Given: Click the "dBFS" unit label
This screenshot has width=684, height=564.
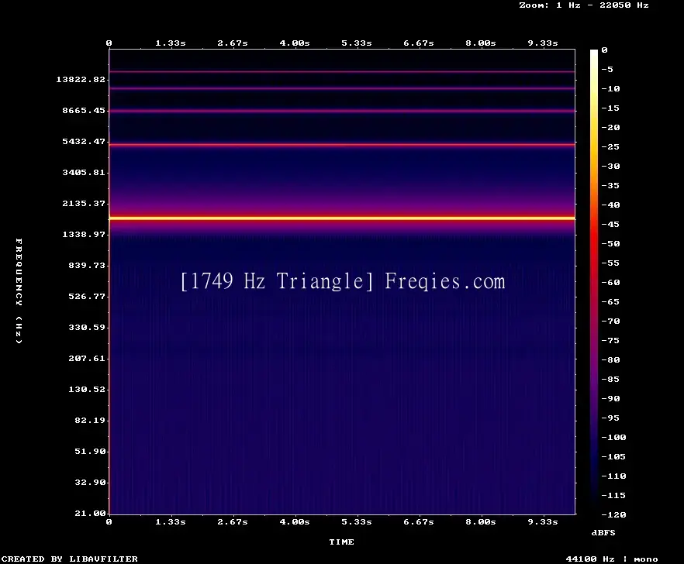Looking at the screenshot, I should pyautogui.click(x=603, y=532).
